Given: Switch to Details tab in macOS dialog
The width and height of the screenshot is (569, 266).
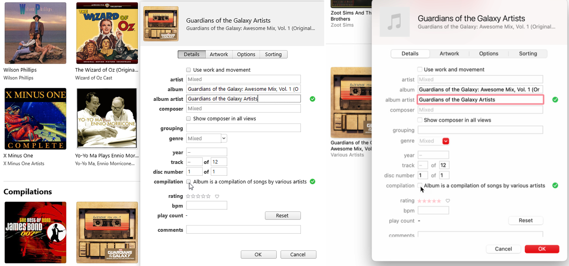Looking at the screenshot, I should pos(410,53).
